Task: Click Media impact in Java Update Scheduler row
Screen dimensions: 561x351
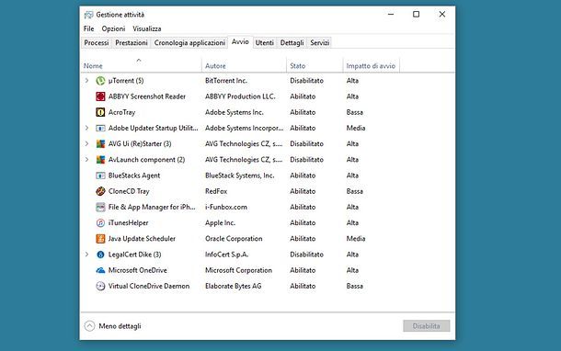Action: click(356, 238)
